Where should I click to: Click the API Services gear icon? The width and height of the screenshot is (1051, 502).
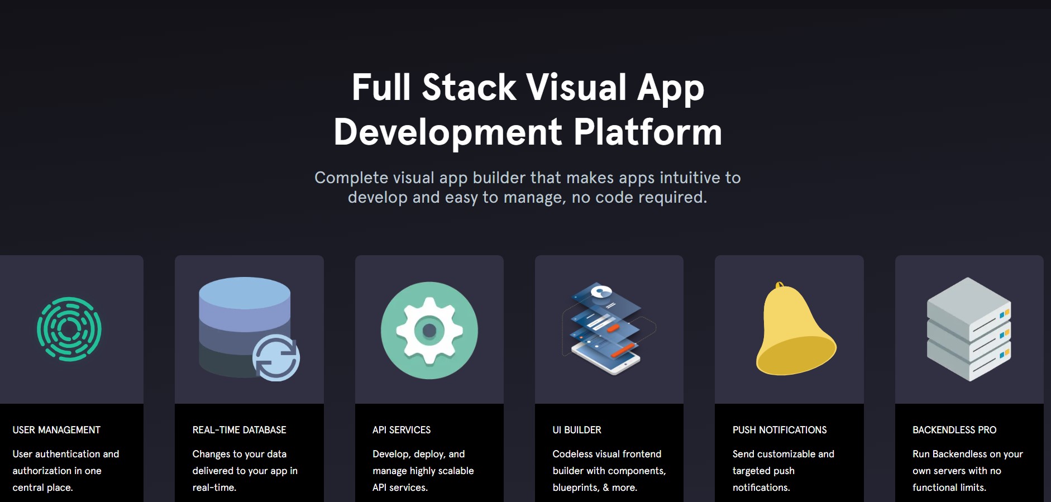coord(429,330)
